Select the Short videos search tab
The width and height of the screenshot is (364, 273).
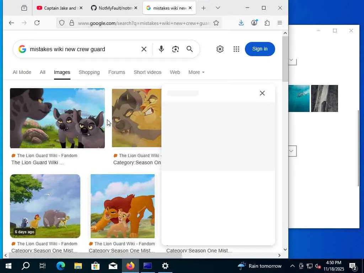tap(148, 72)
